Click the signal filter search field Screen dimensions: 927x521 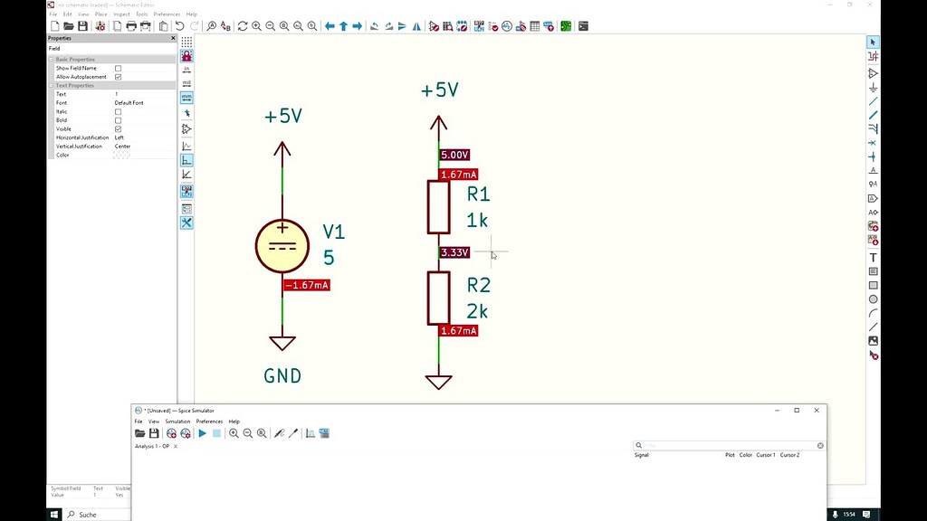click(730, 446)
